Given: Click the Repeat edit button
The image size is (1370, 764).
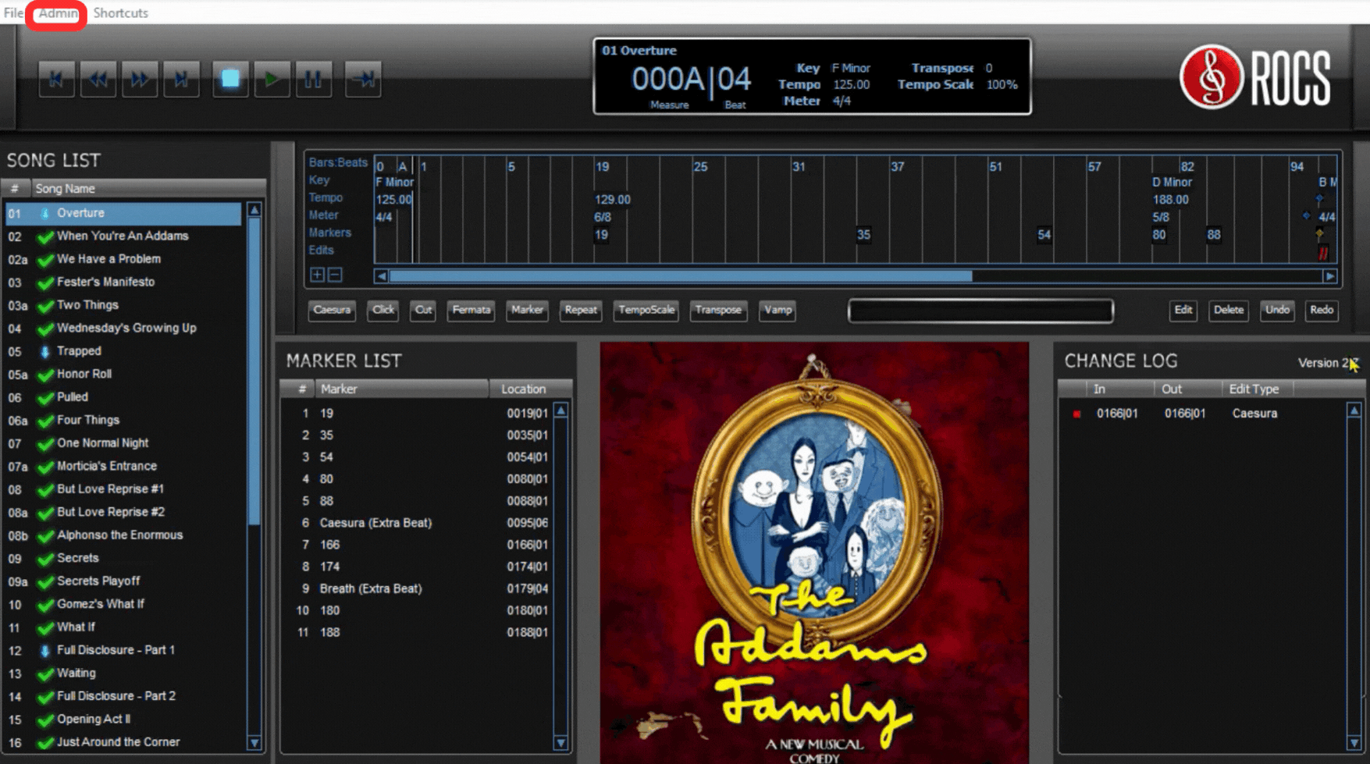Looking at the screenshot, I should coord(581,310).
